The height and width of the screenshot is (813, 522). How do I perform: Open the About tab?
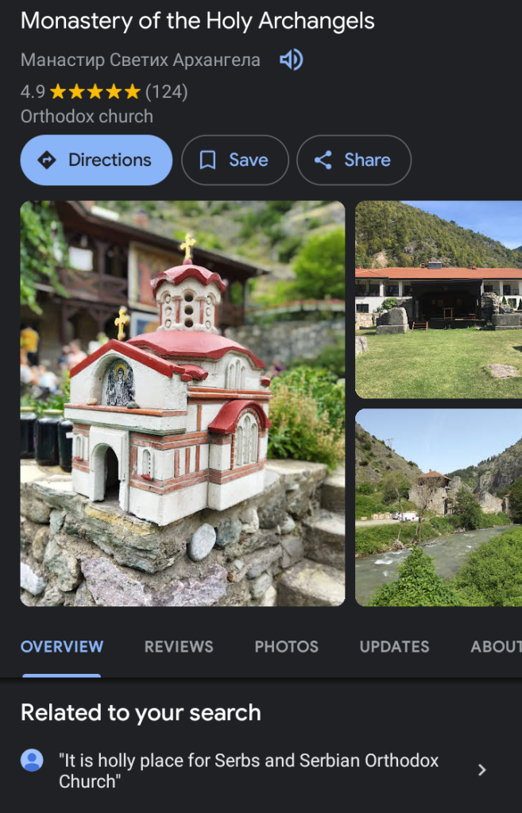tap(496, 647)
